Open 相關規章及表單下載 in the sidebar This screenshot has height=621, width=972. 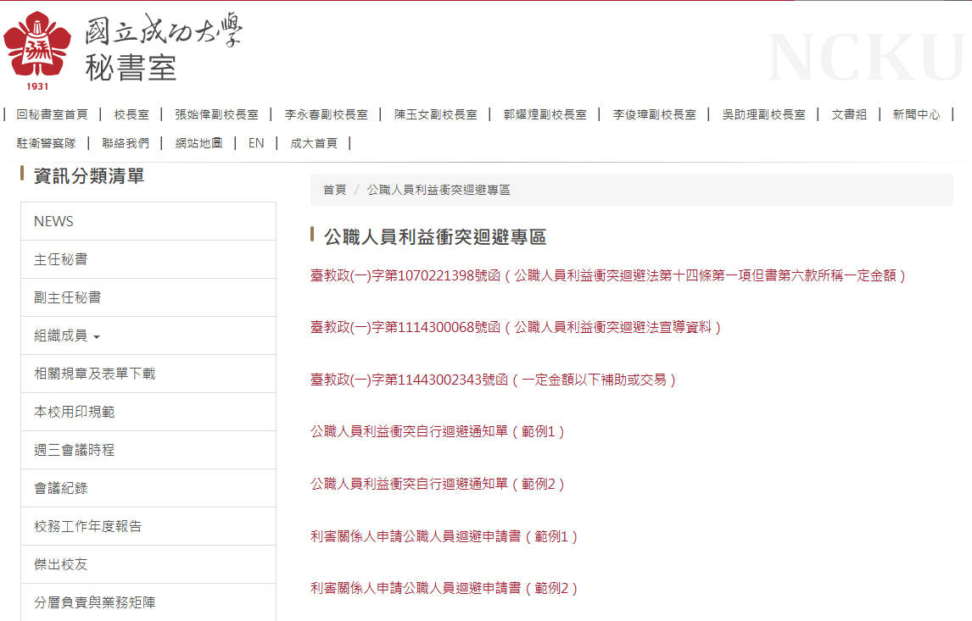pyautogui.click(x=94, y=374)
